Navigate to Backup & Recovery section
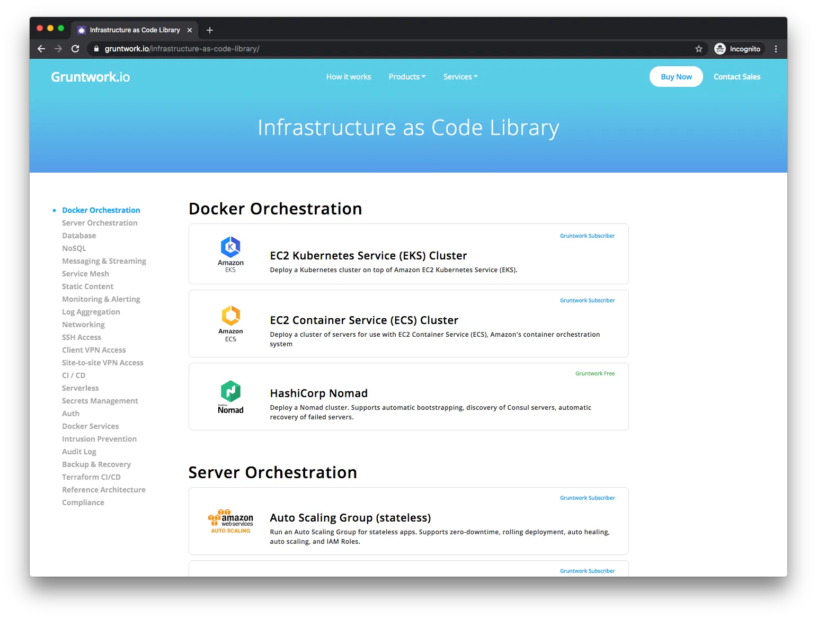Viewport: 817px width, 619px height. tap(96, 464)
